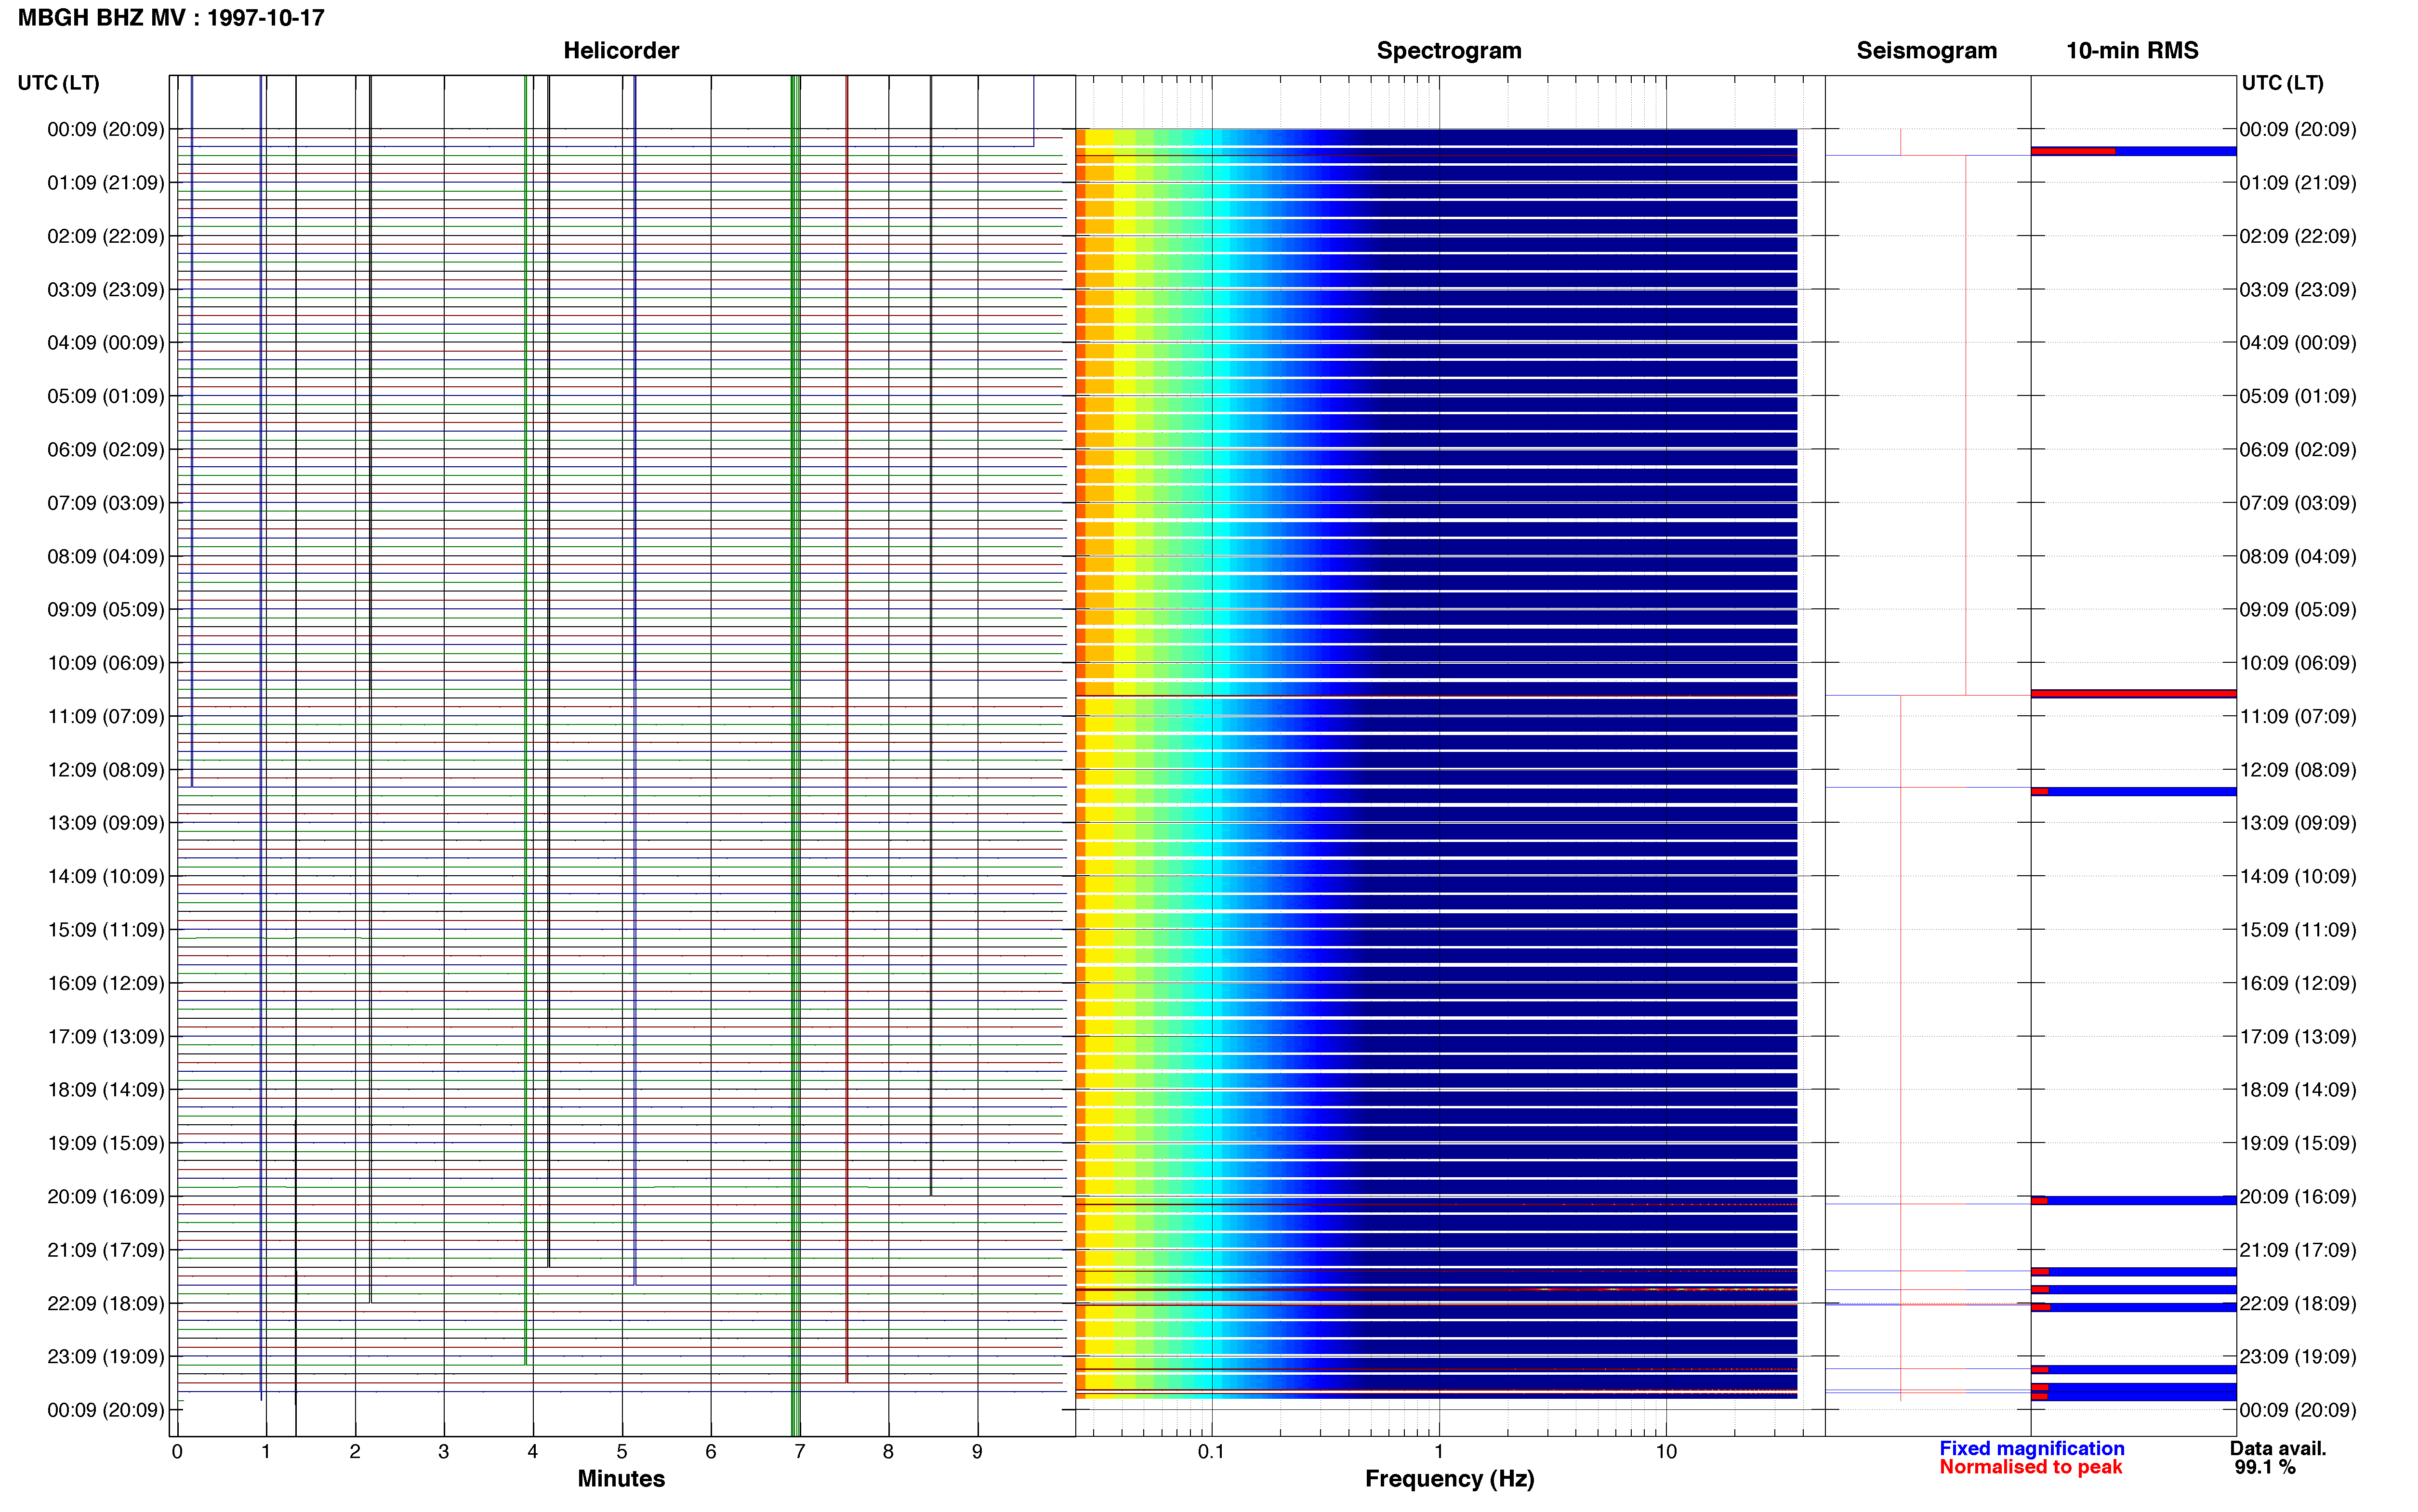Click the Normalised to peak legend text
Image resolution: width=2418 pixels, height=1512 pixels.
[x=2031, y=1467]
